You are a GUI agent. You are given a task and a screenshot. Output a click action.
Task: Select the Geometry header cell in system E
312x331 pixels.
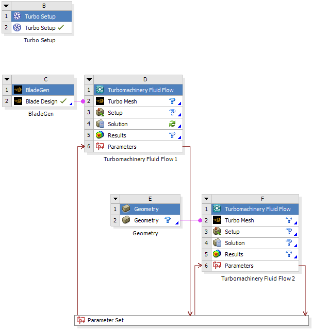(x=150, y=209)
